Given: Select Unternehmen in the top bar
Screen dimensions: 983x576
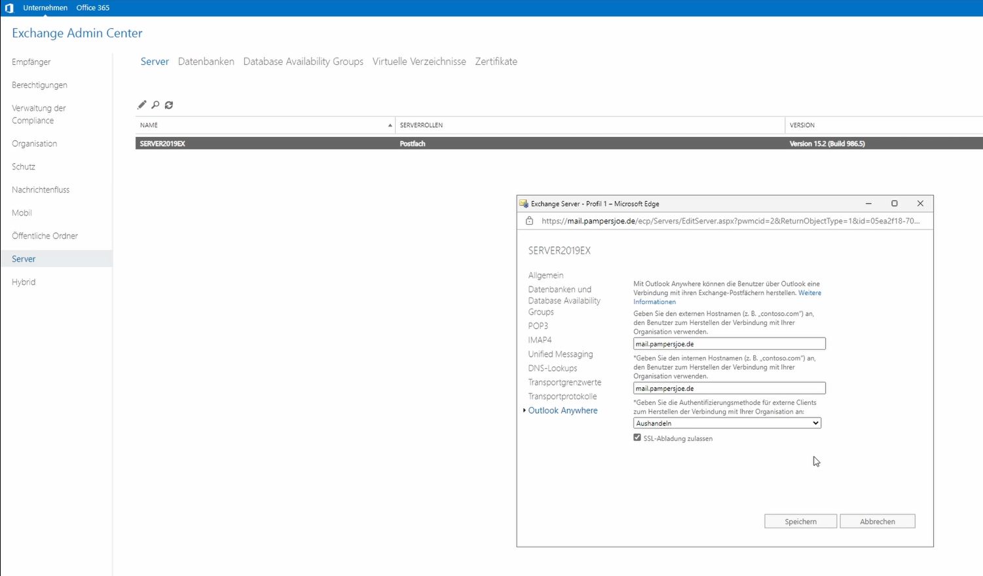Looking at the screenshot, I should point(45,8).
